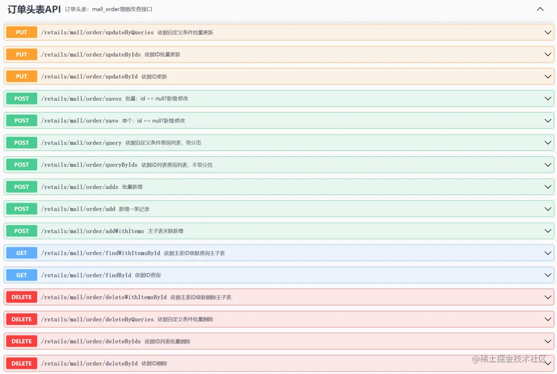Click GET badge for findById
557x374 pixels.
pos(21,275)
